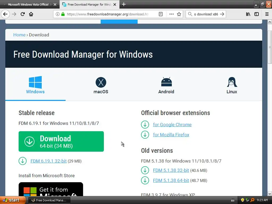Open the FDM 5.1.38 32-bit link
The width and height of the screenshot is (272, 204).
pyautogui.click(x=171, y=170)
